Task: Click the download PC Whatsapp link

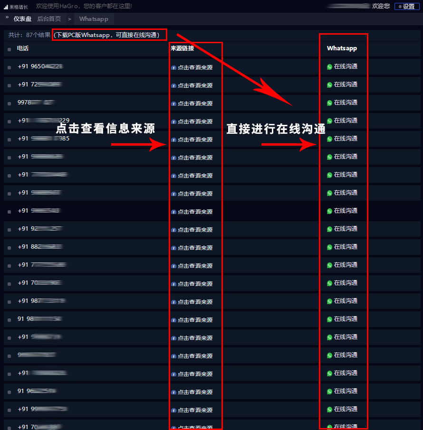Action: point(109,35)
